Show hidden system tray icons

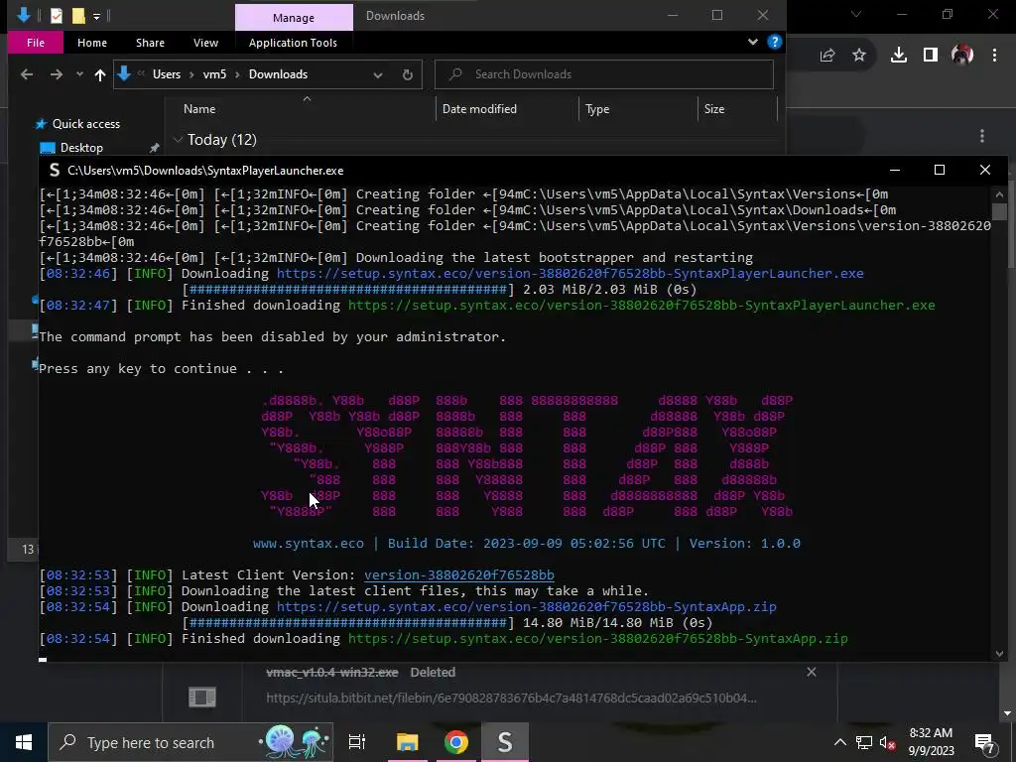839,742
